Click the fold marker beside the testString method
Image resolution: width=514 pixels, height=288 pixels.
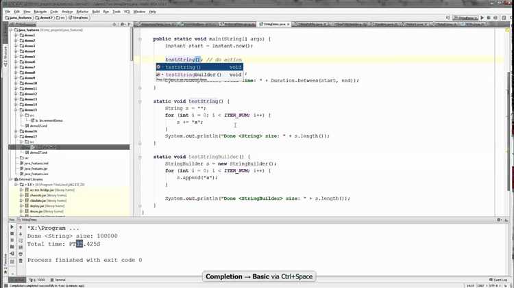pyautogui.click(x=140, y=101)
